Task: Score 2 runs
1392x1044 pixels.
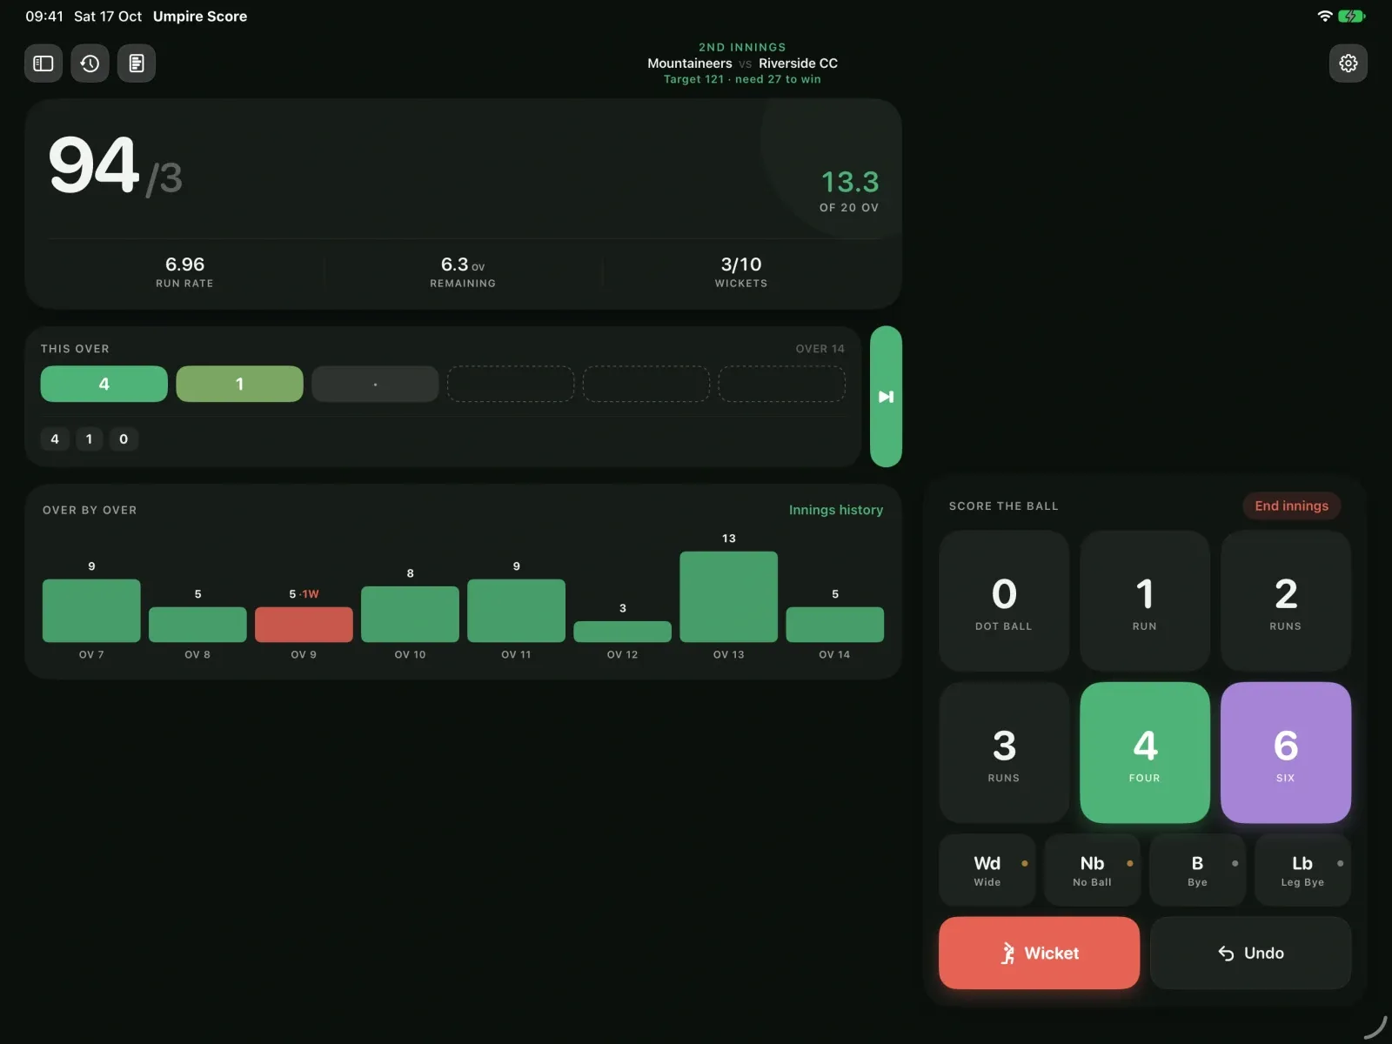Action: (x=1286, y=601)
